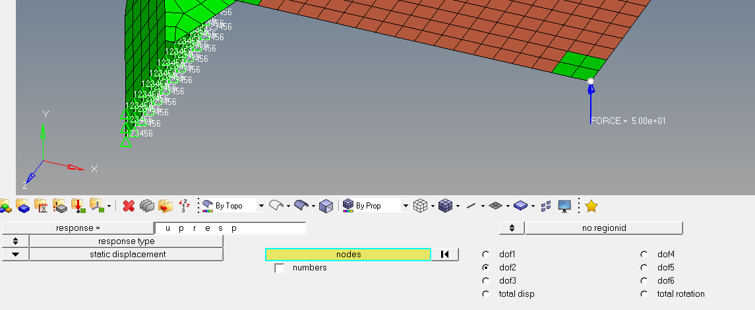Click the geometry transparency cube icon

pos(326,206)
